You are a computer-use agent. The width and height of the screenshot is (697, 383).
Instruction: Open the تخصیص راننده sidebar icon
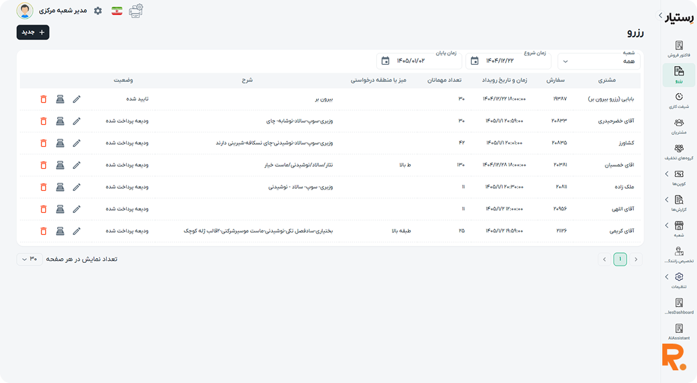[x=679, y=252]
